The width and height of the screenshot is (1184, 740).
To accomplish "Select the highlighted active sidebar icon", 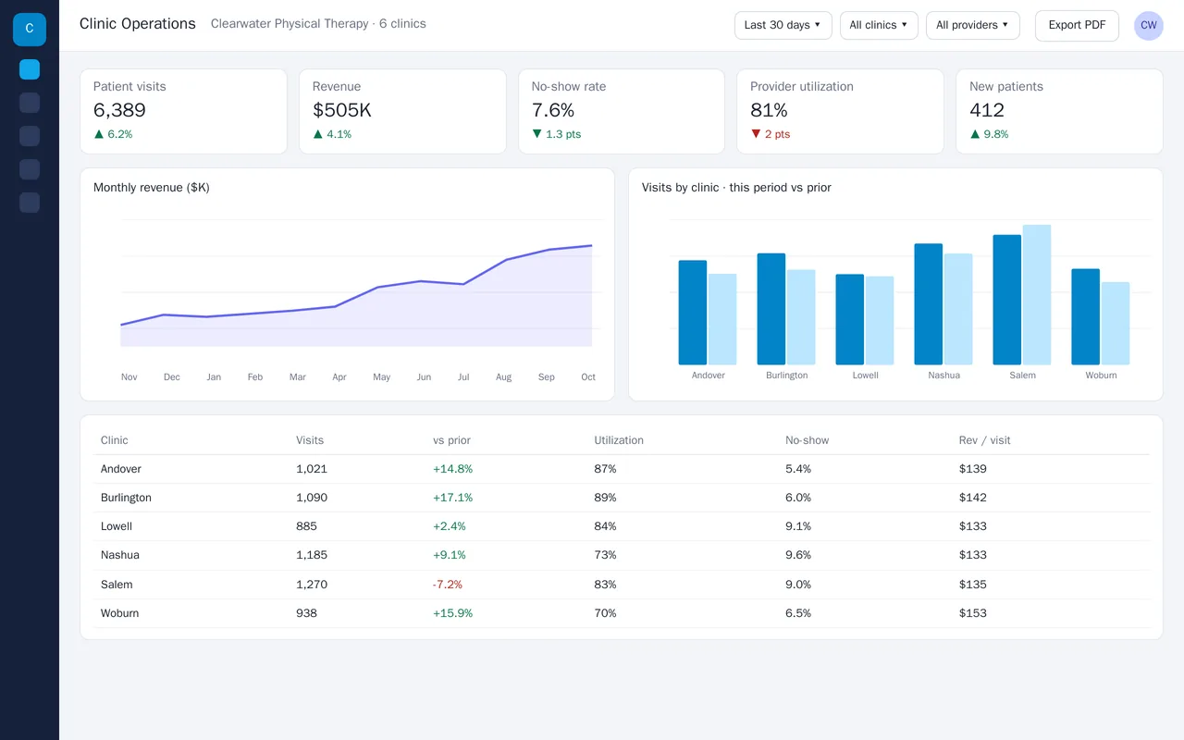I will (30, 69).
